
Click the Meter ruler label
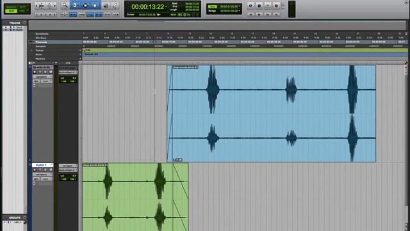pos(39,55)
